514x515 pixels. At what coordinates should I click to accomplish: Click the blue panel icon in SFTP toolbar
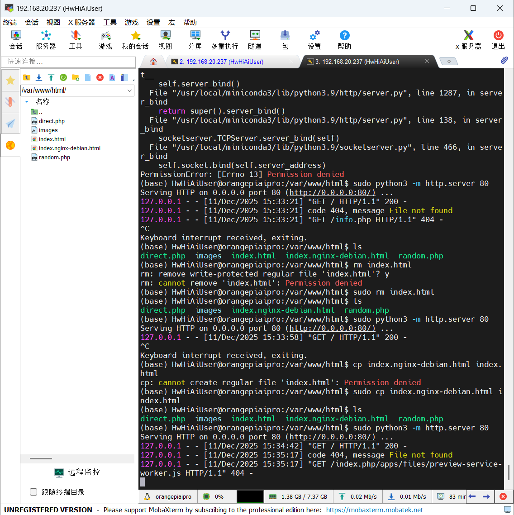click(124, 77)
